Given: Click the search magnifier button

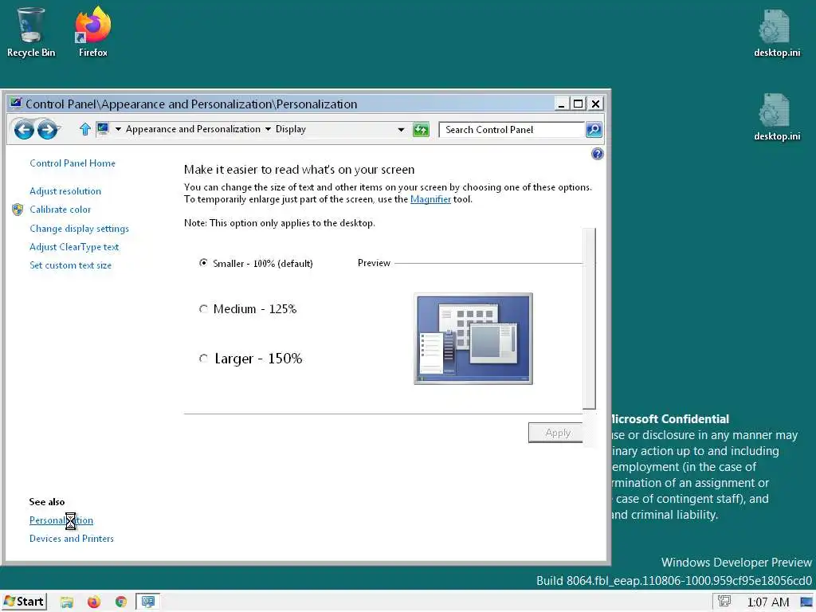Looking at the screenshot, I should click(593, 130).
